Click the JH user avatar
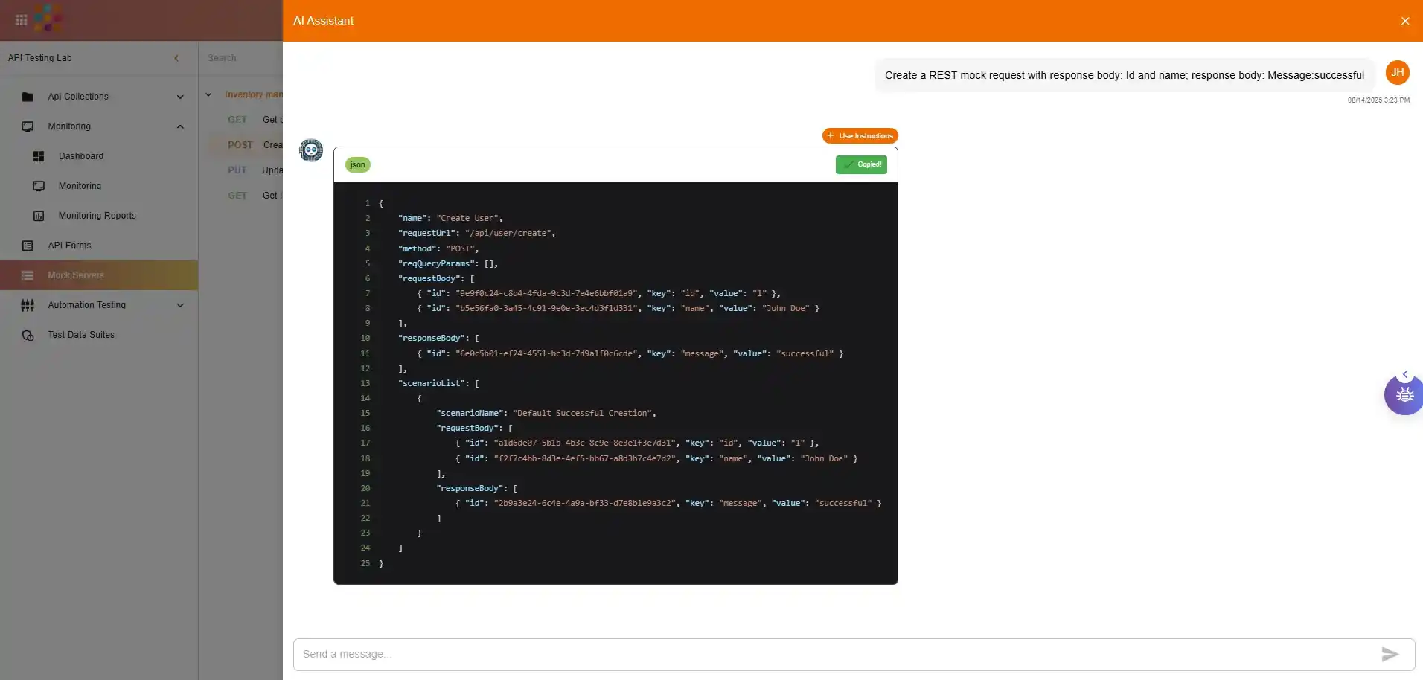 [x=1397, y=72]
